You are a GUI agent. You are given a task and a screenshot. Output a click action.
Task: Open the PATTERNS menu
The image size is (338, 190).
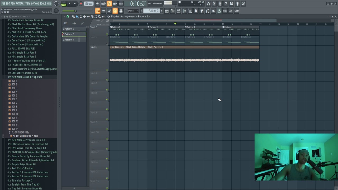tap(20, 3)
